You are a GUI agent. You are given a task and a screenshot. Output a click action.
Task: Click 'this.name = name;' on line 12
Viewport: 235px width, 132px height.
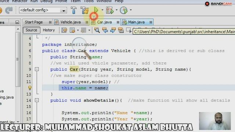tap(85, 88)
